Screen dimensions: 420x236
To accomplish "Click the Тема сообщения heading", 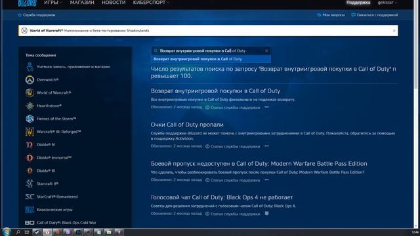I will (41, 55).
